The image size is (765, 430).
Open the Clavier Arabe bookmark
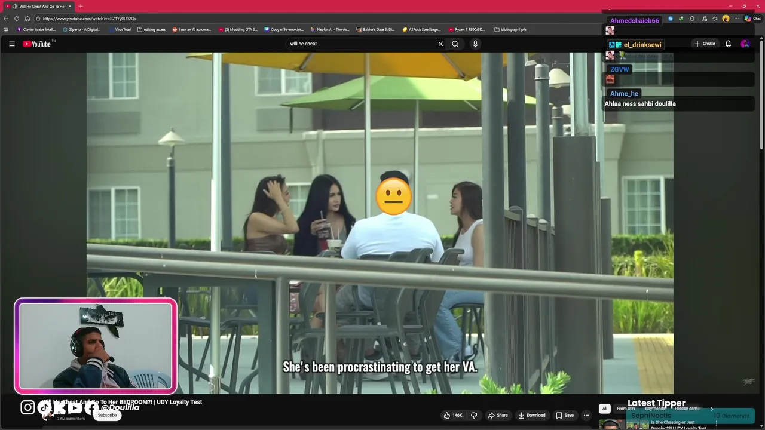coord(36,29)
